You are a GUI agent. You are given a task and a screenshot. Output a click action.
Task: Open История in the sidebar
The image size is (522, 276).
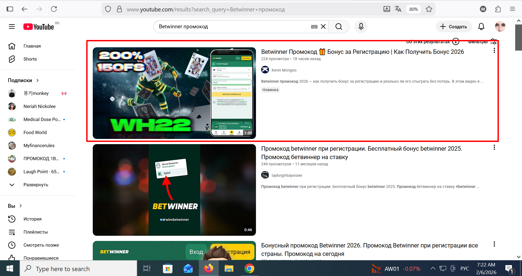[x=32, y=219]
